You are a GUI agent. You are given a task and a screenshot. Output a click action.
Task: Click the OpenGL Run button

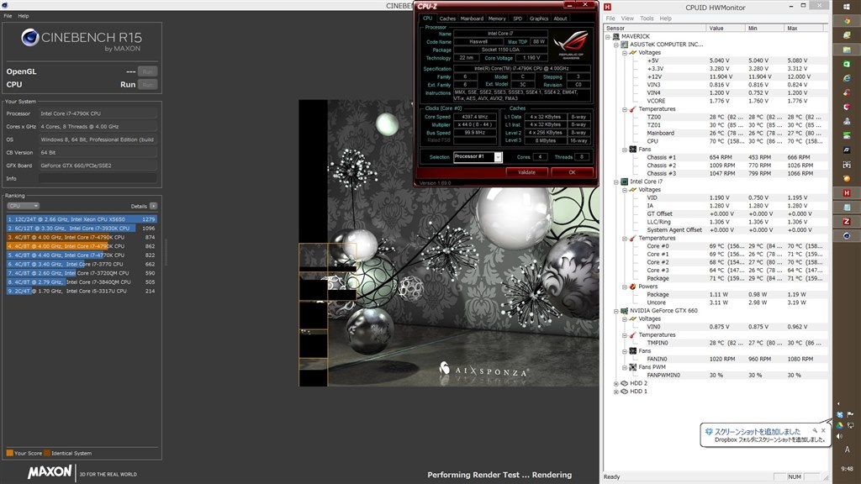147,71
